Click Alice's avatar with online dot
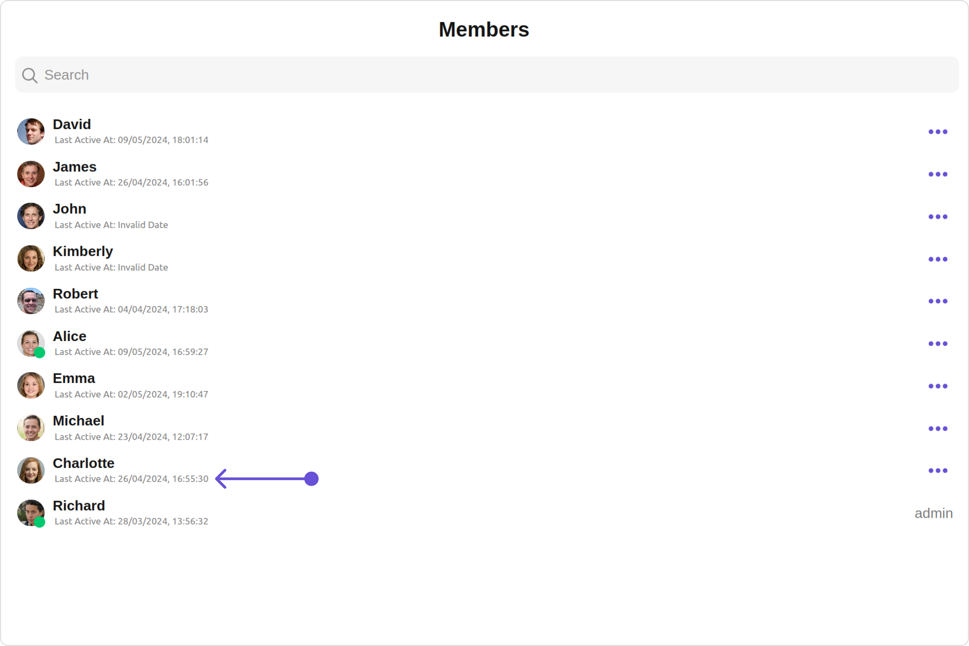This screenshot has height=646, width=969. pyautogui.click(x=31, y=344)
